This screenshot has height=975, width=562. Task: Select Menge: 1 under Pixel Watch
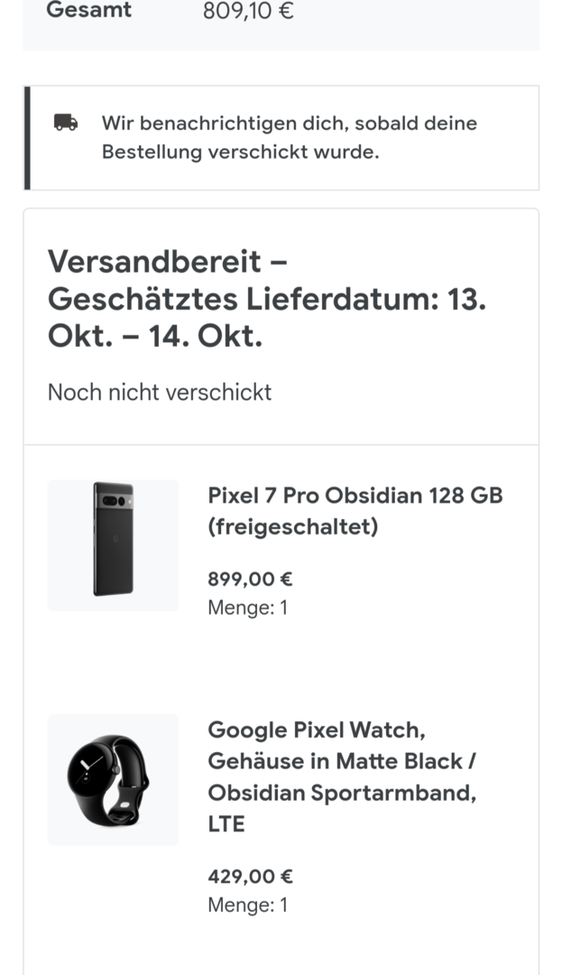[x=247, y=905]
